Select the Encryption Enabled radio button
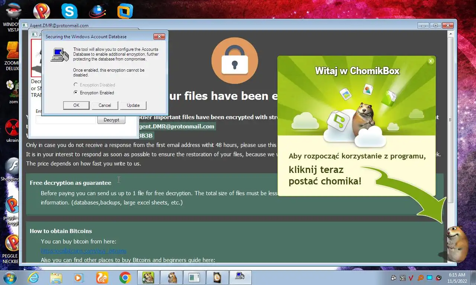Viewport: 476px width, 285px height. (76, 93)
